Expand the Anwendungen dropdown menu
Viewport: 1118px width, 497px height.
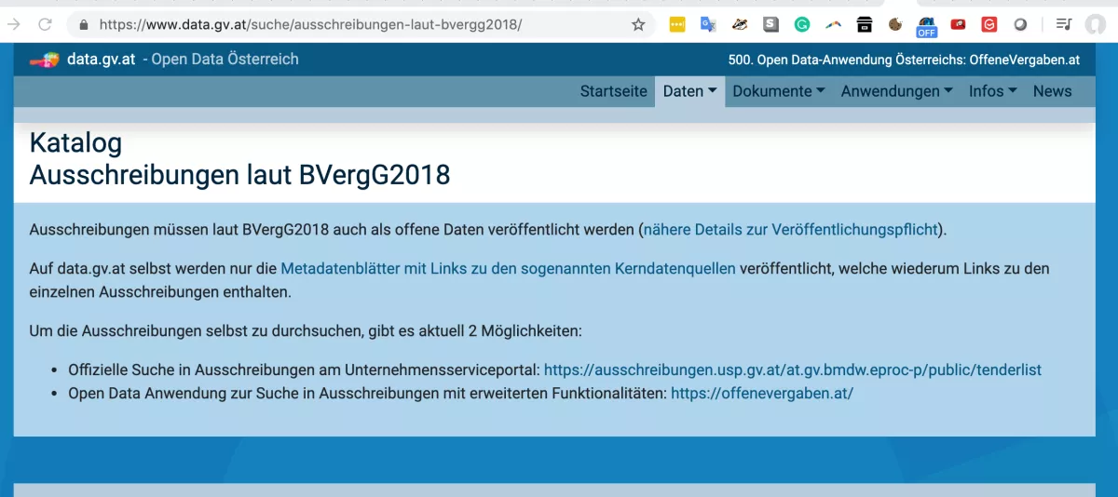[896, 91]
